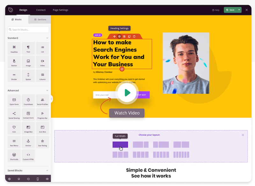Select the WordPress Shortcode block
Image resolution: width=255 pixels, height=186 pixels.
coord(14,156)
